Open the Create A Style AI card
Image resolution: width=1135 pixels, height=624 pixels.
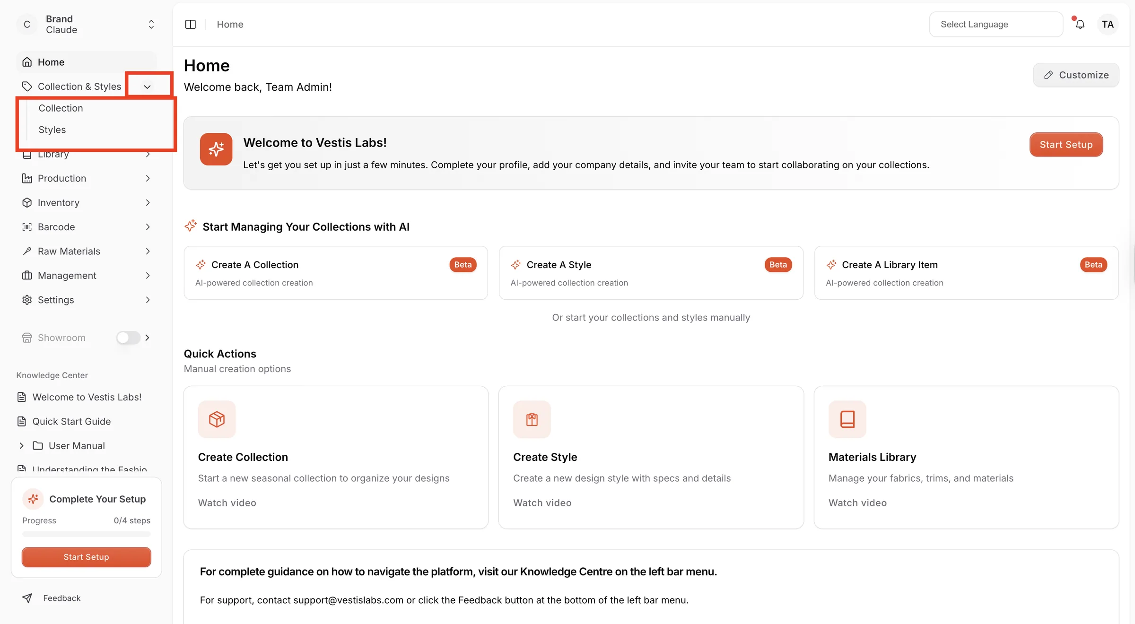[x=651, y=273]
